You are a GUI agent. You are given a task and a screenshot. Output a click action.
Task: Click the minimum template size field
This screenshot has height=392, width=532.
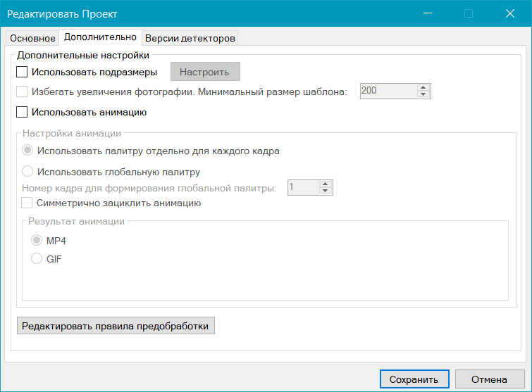tap(388, 91)
